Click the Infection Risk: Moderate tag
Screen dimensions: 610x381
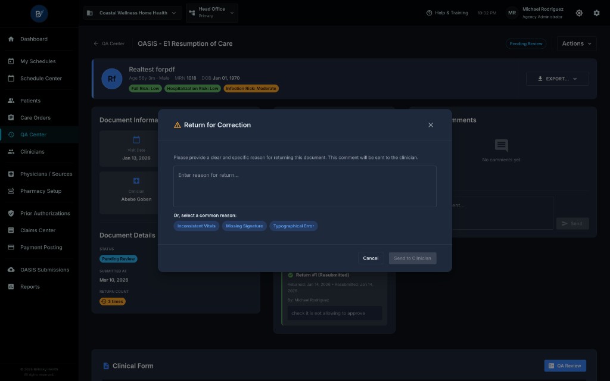point(251,89)
